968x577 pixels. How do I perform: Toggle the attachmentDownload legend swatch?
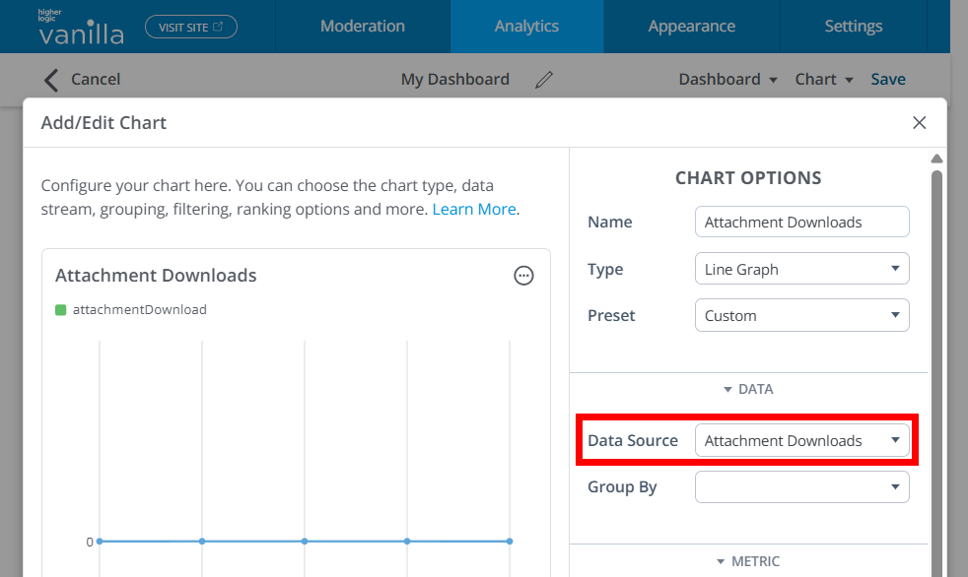[61, 310]
